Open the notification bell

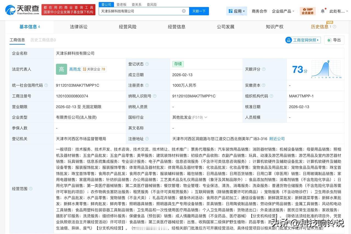coord(323,10)
